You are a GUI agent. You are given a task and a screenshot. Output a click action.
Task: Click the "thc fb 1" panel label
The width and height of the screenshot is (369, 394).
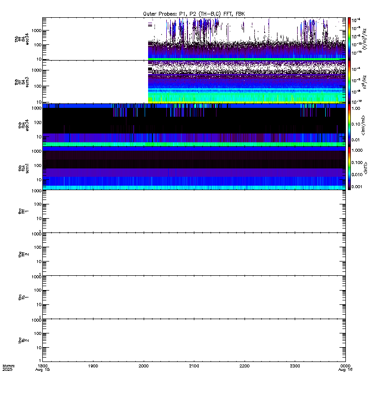tap(24, 297)
